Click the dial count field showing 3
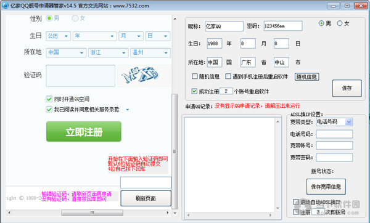 click(318, 212)
